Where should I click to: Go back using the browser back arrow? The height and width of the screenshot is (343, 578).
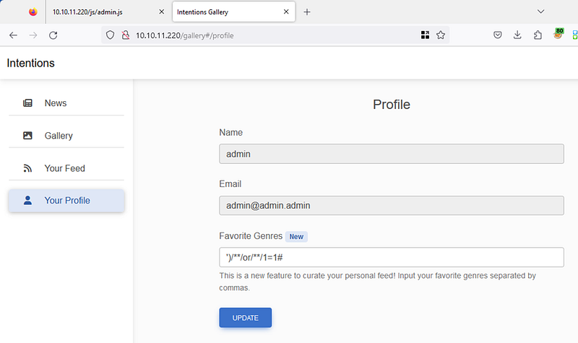[x=13, y=35]
